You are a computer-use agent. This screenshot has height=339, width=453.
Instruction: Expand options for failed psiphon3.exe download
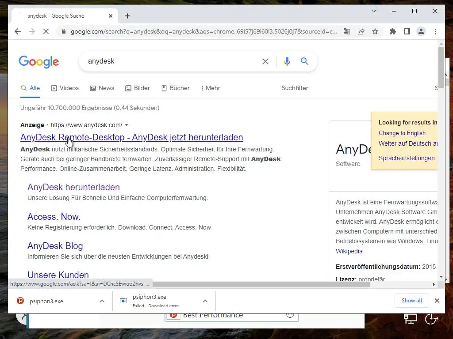[205, 301]
